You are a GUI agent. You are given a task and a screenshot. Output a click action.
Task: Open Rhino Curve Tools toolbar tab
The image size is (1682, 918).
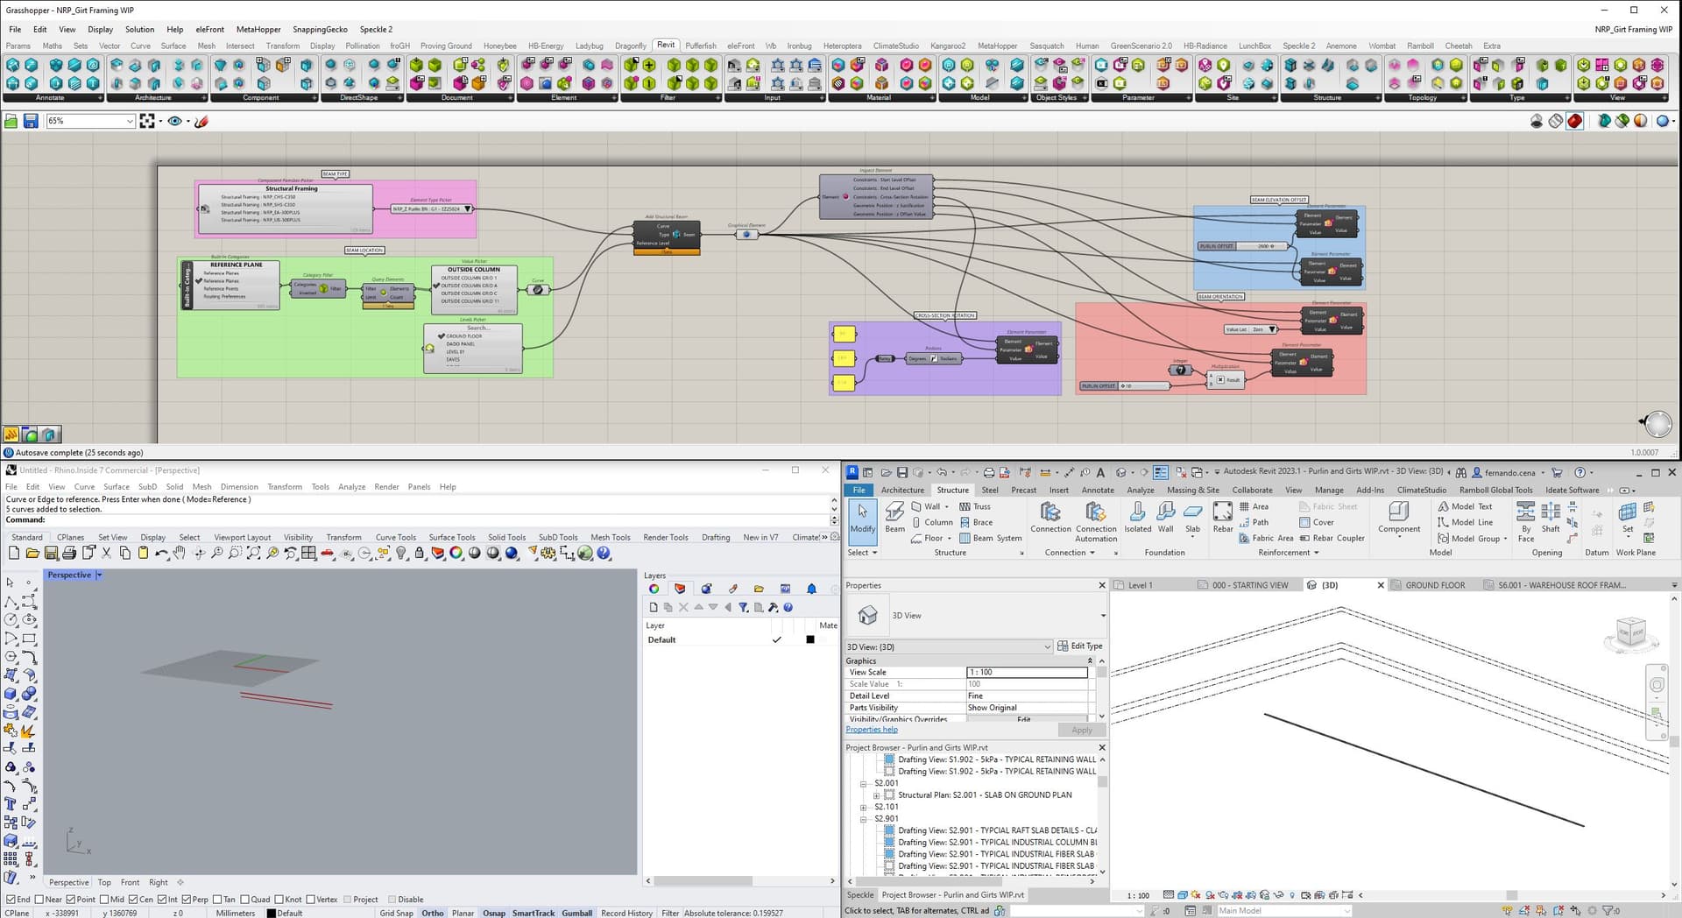point(395,537)
